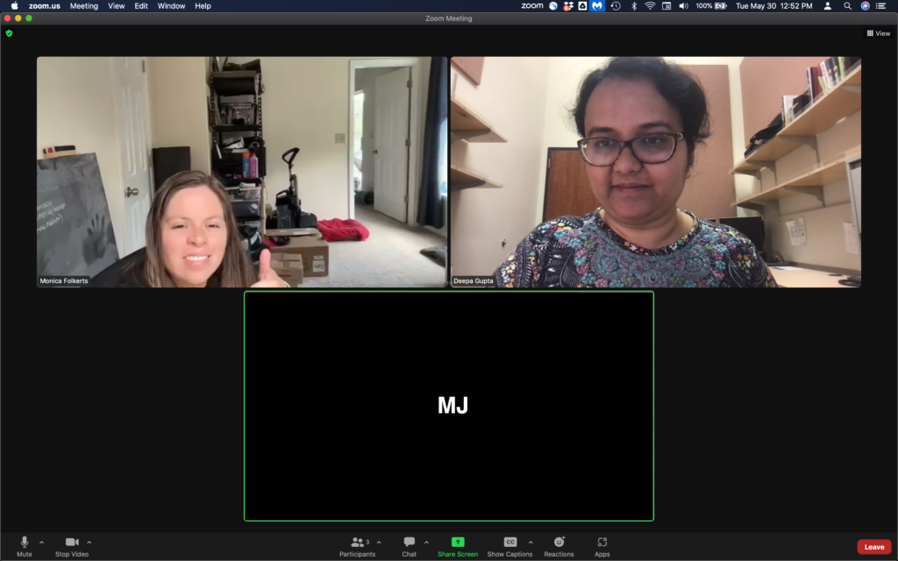This screenshot has height=561, width=898.
Task: Open macOS Spotlight search icon
Action: 847,6
